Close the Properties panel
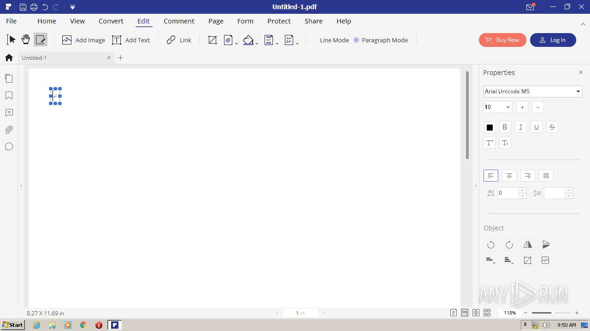The image size is (590, 331). point(581,72)
